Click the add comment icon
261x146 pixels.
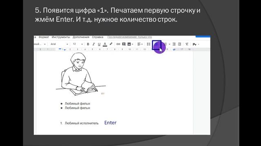point(124,44)
